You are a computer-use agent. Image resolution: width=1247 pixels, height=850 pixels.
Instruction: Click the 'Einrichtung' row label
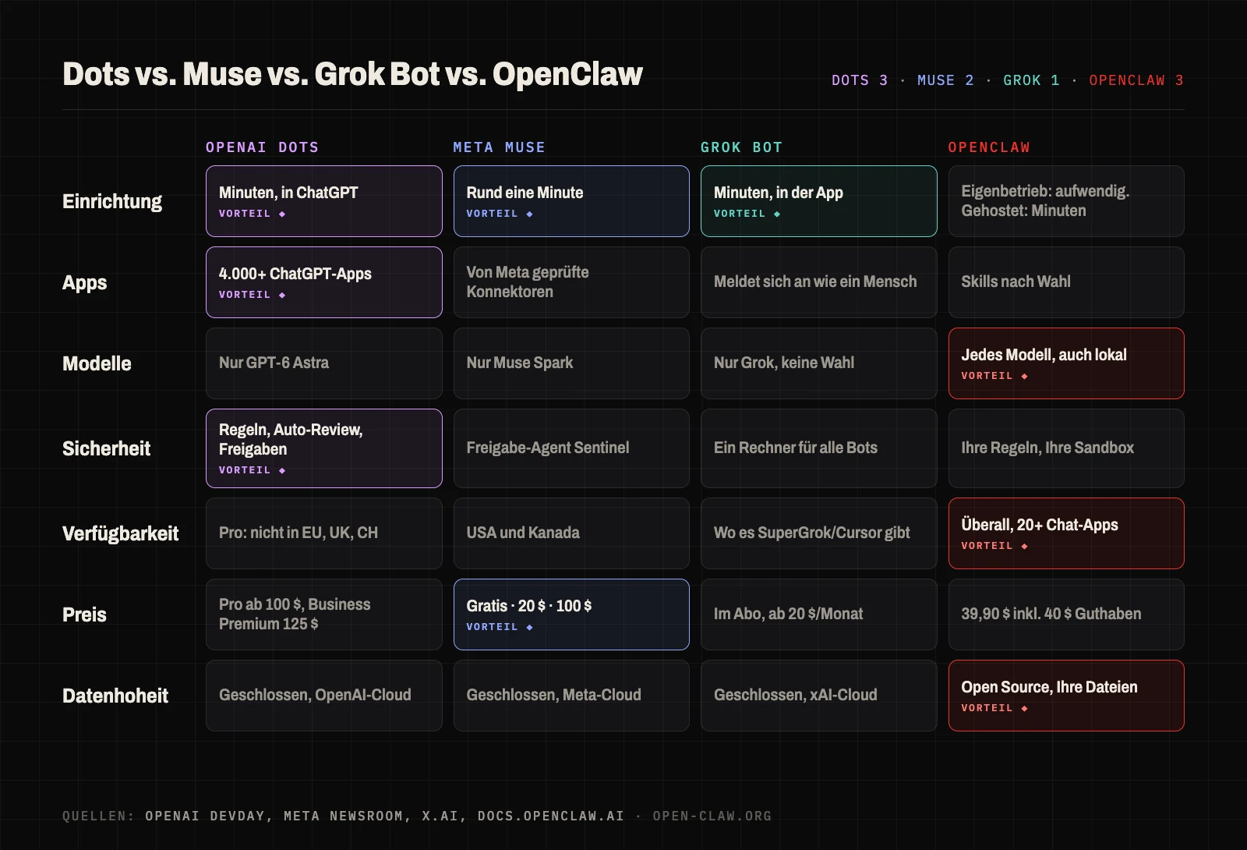pos(112,201)
